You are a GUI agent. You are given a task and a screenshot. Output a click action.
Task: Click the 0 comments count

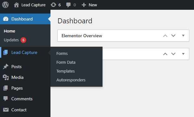(x=75, y=5)
